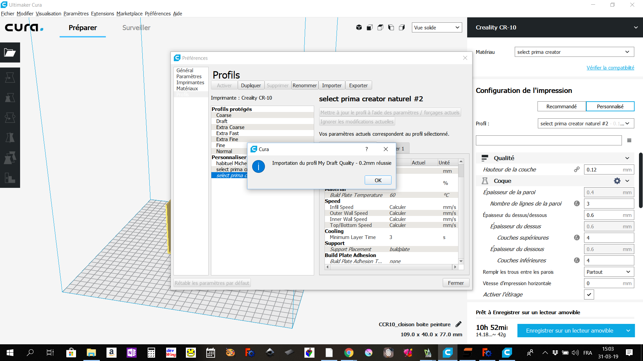Click link icon next to Hauteur de la couche
The height and width of the screenshot is (361, 643).
577,169
